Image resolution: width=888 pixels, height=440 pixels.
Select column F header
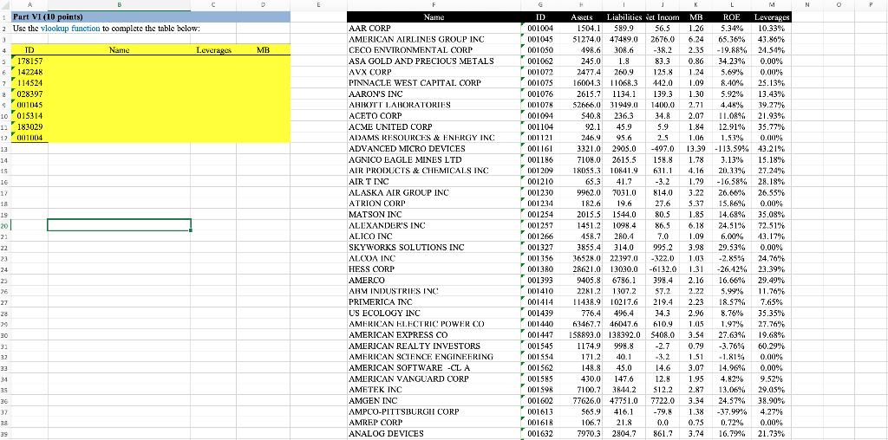434,4
